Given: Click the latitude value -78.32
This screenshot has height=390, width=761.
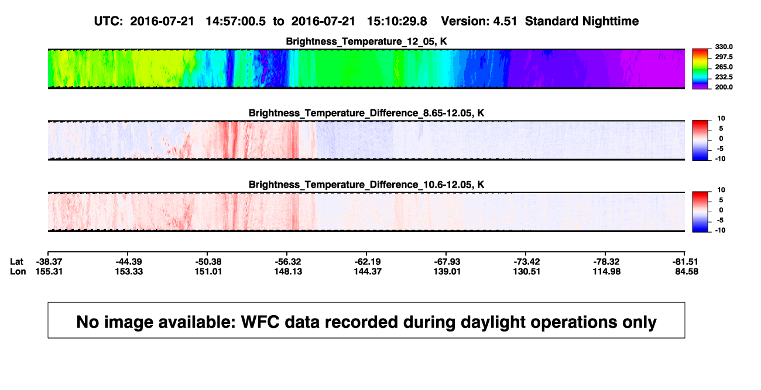Looking at the screenshot, I should (605, 261).
